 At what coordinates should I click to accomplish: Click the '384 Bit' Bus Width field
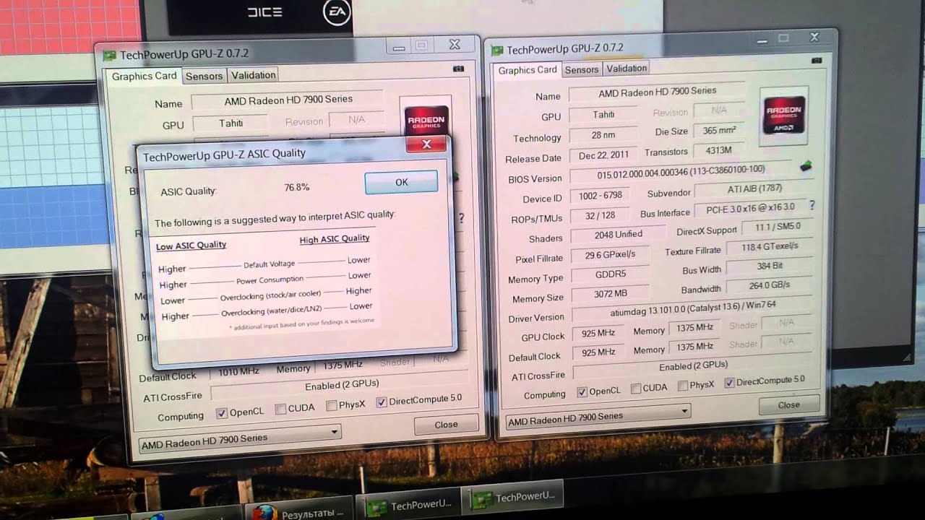pyautogui.click(x=770, y=266)
